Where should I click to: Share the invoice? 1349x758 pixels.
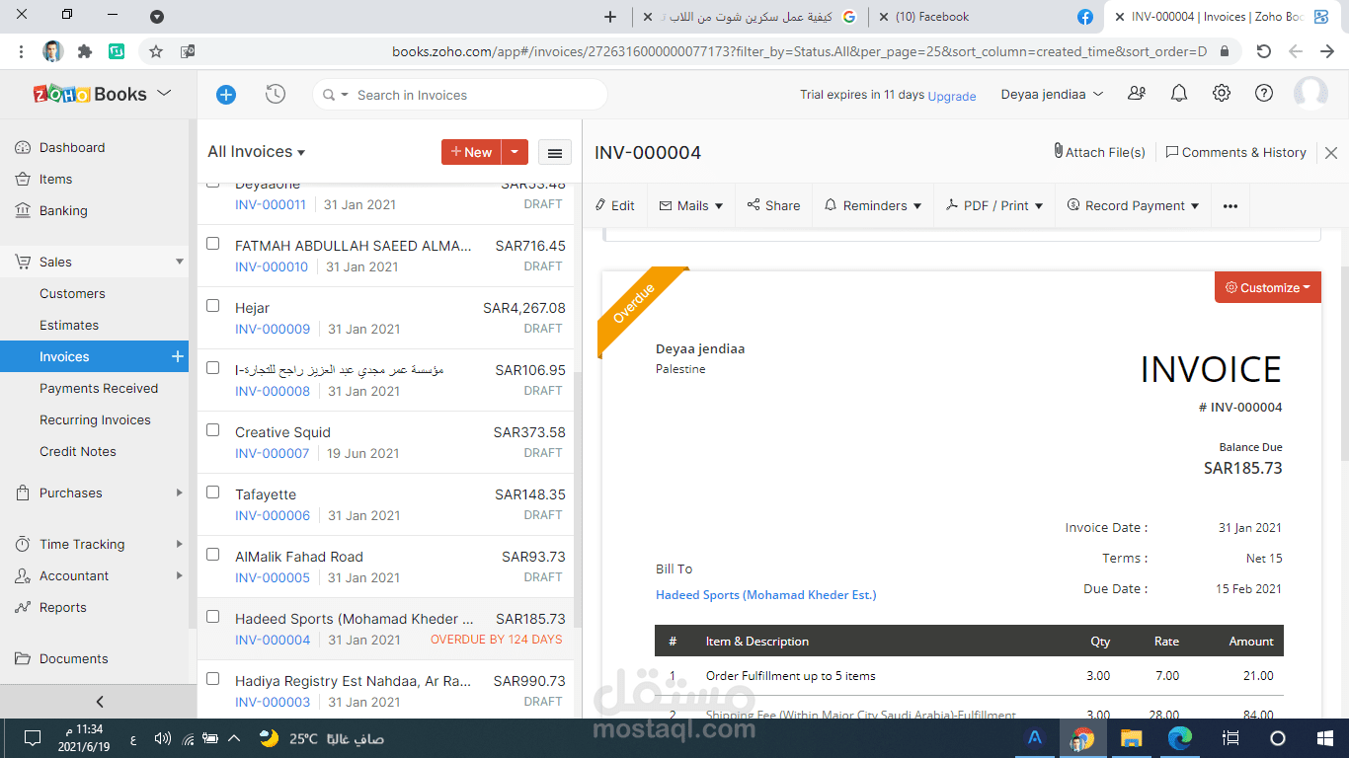[774, 205]
